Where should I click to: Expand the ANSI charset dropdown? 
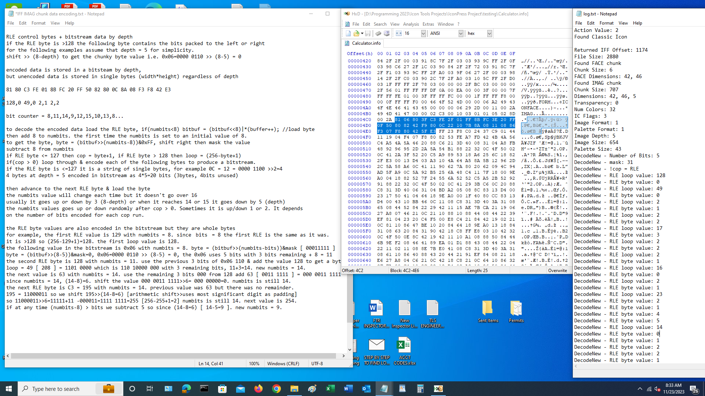coord(461,33)
